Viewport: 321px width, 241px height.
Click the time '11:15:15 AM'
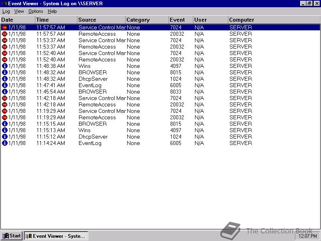[51, 124]
